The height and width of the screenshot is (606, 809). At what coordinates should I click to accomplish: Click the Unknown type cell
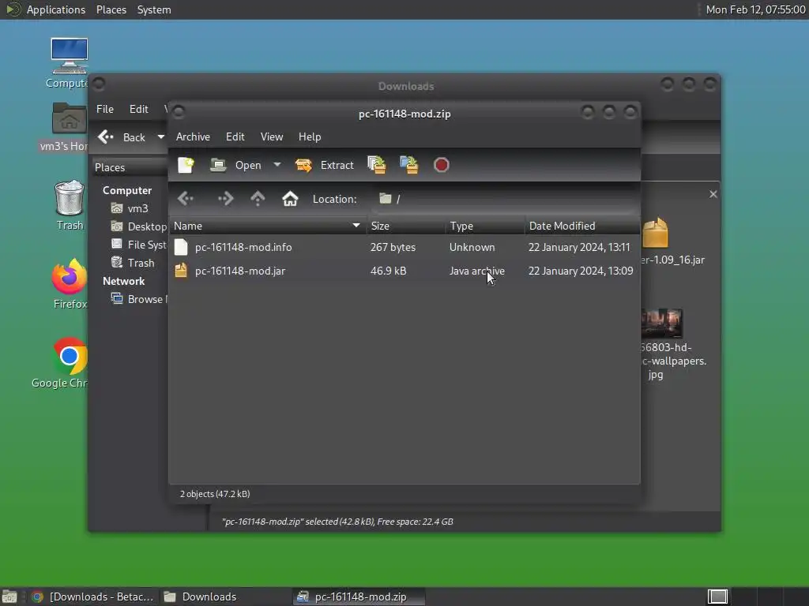472,247
